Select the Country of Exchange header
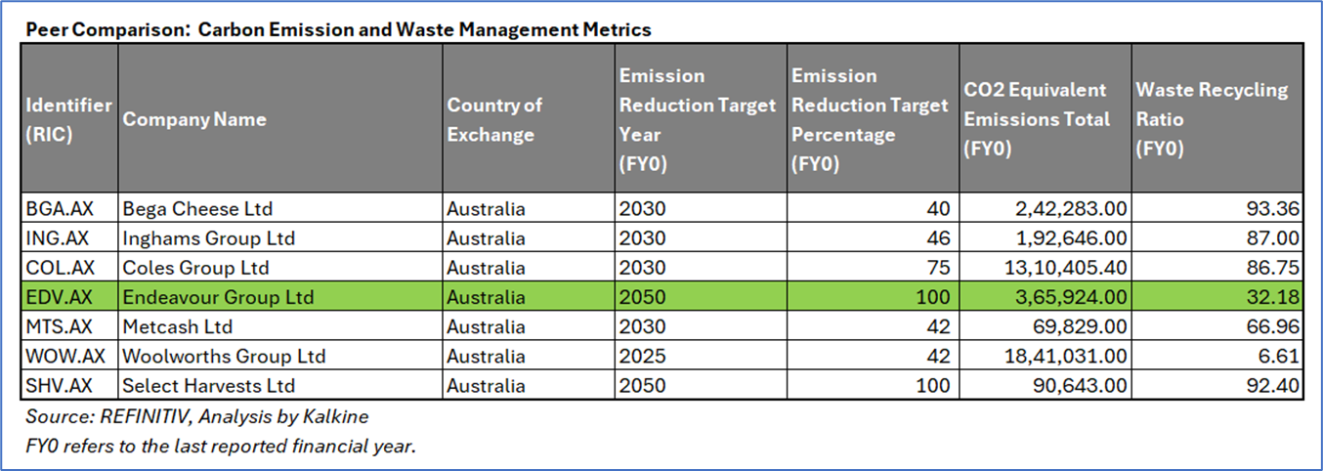 click(529, 118)
